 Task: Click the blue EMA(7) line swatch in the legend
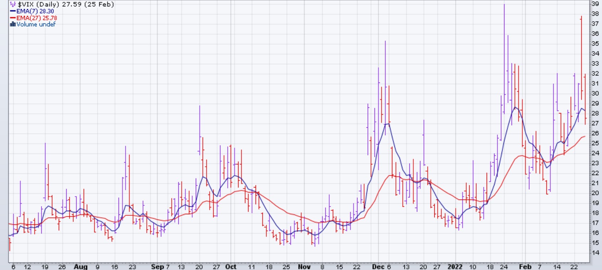click(x=13, y=11)
